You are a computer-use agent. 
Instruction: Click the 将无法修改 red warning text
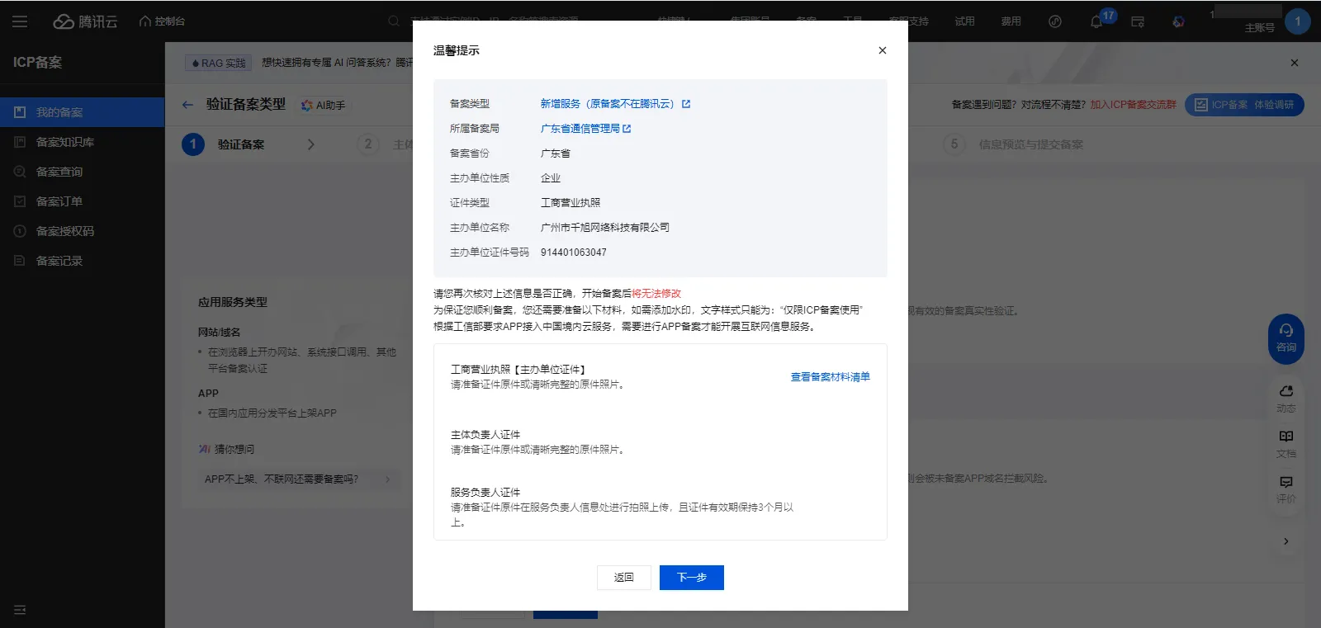pos(656,294)
